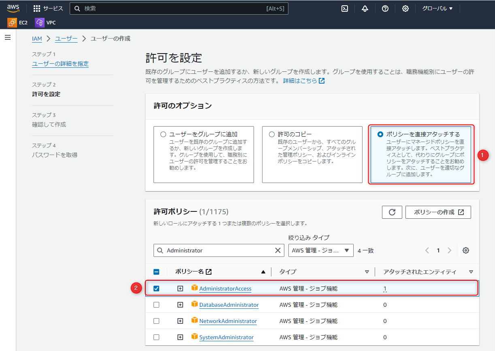Uncheck the AdministratorAccess checkbox
Image resolution: width=495 pixels, height=351 pixels.
(x=156, y=289)
